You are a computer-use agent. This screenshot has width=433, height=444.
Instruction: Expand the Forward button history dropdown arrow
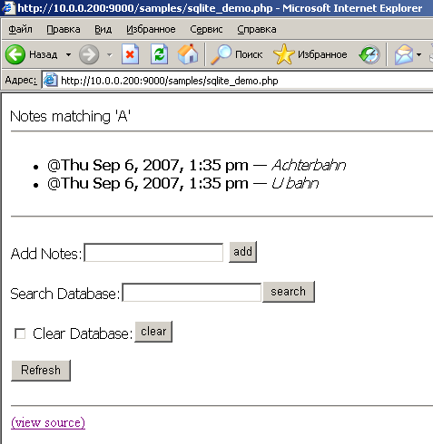click(110, 55)
